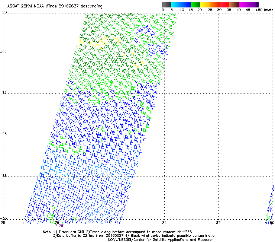The width and height of the screenshot is (275, 242).
Task: Click the '75' longitude axis label
Action: tap(3, 223)
